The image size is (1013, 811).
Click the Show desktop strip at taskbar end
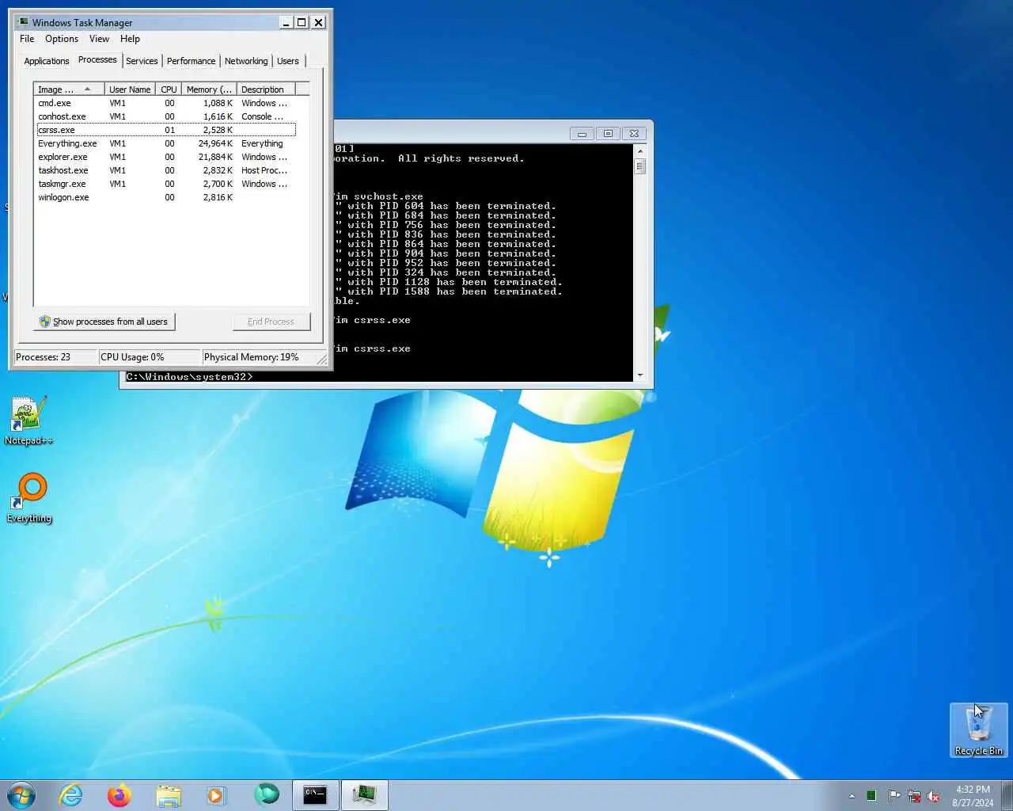pos(1007,795)
